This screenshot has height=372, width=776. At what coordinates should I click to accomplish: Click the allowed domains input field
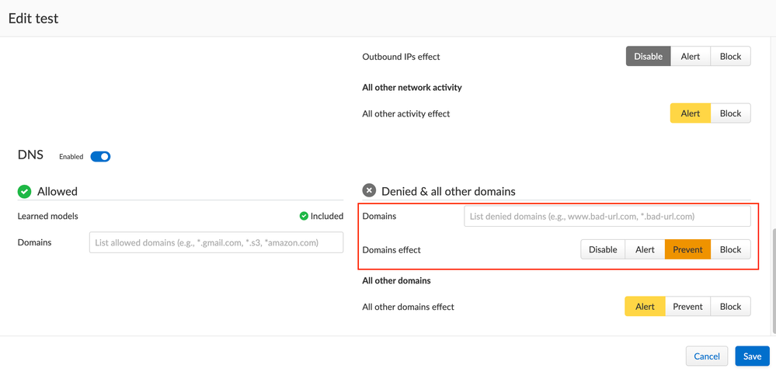tap(216, 242)
